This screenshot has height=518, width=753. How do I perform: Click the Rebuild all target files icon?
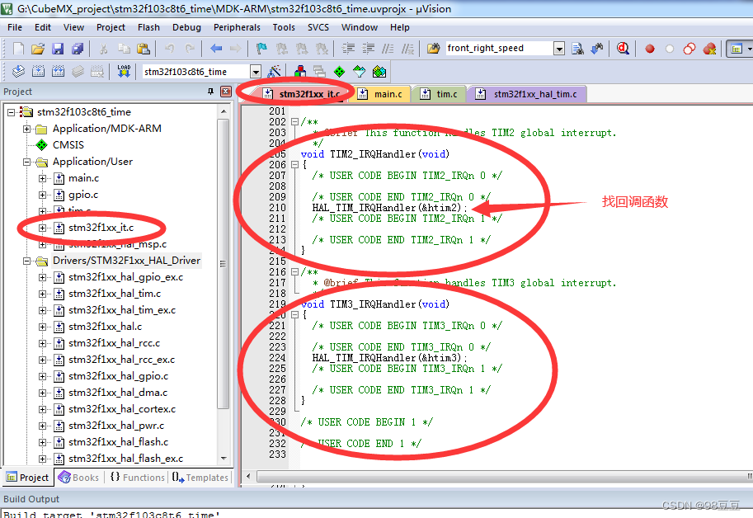click(56, 72)
